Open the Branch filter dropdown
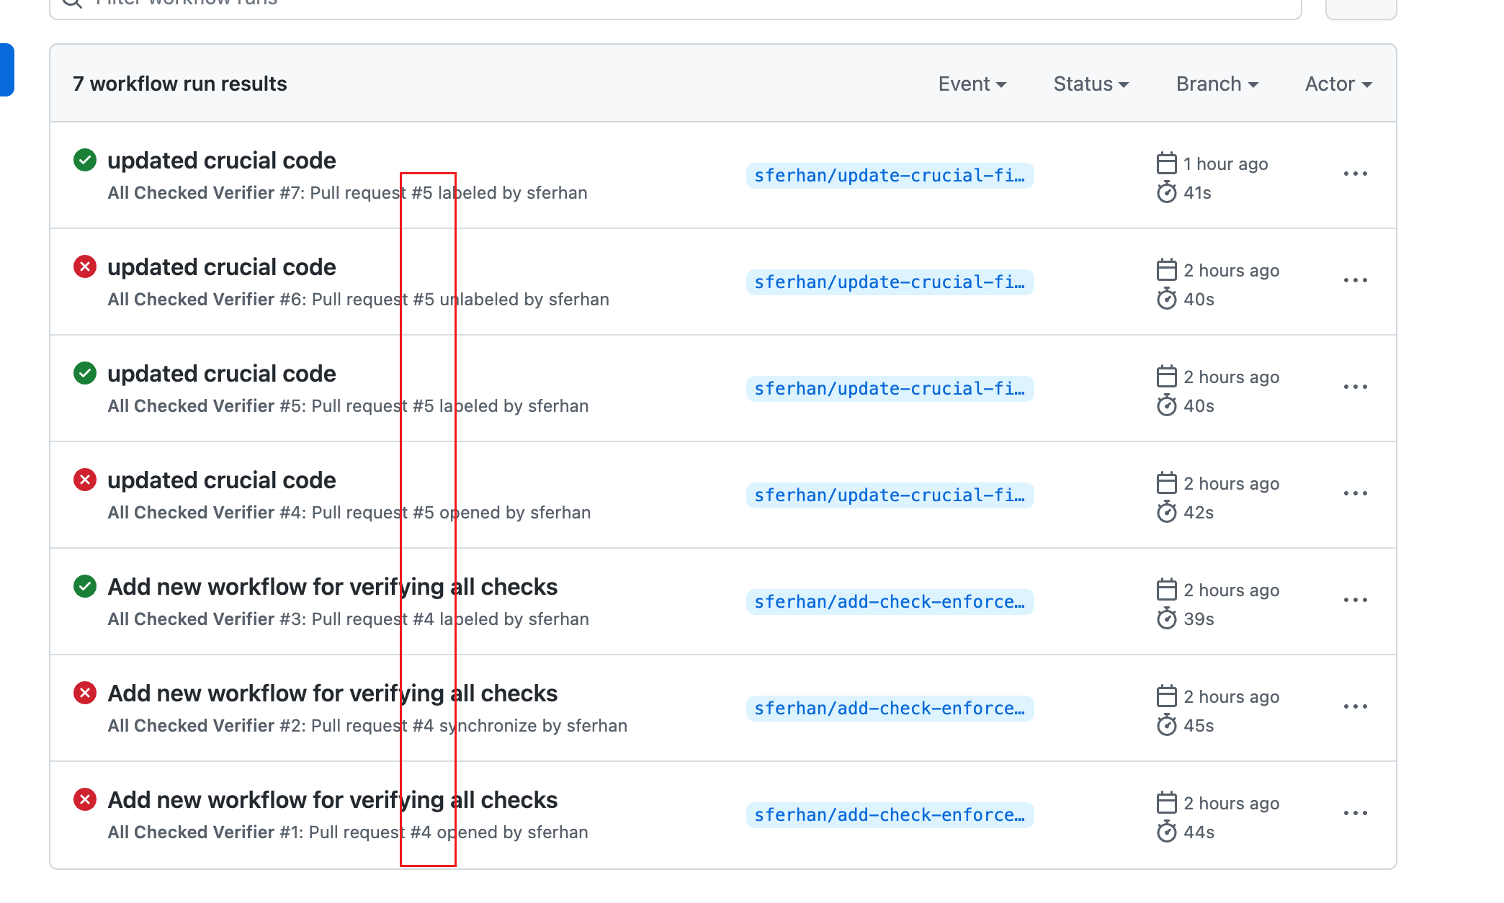This screenshot has width=1504, height=903. [1217, 84]
